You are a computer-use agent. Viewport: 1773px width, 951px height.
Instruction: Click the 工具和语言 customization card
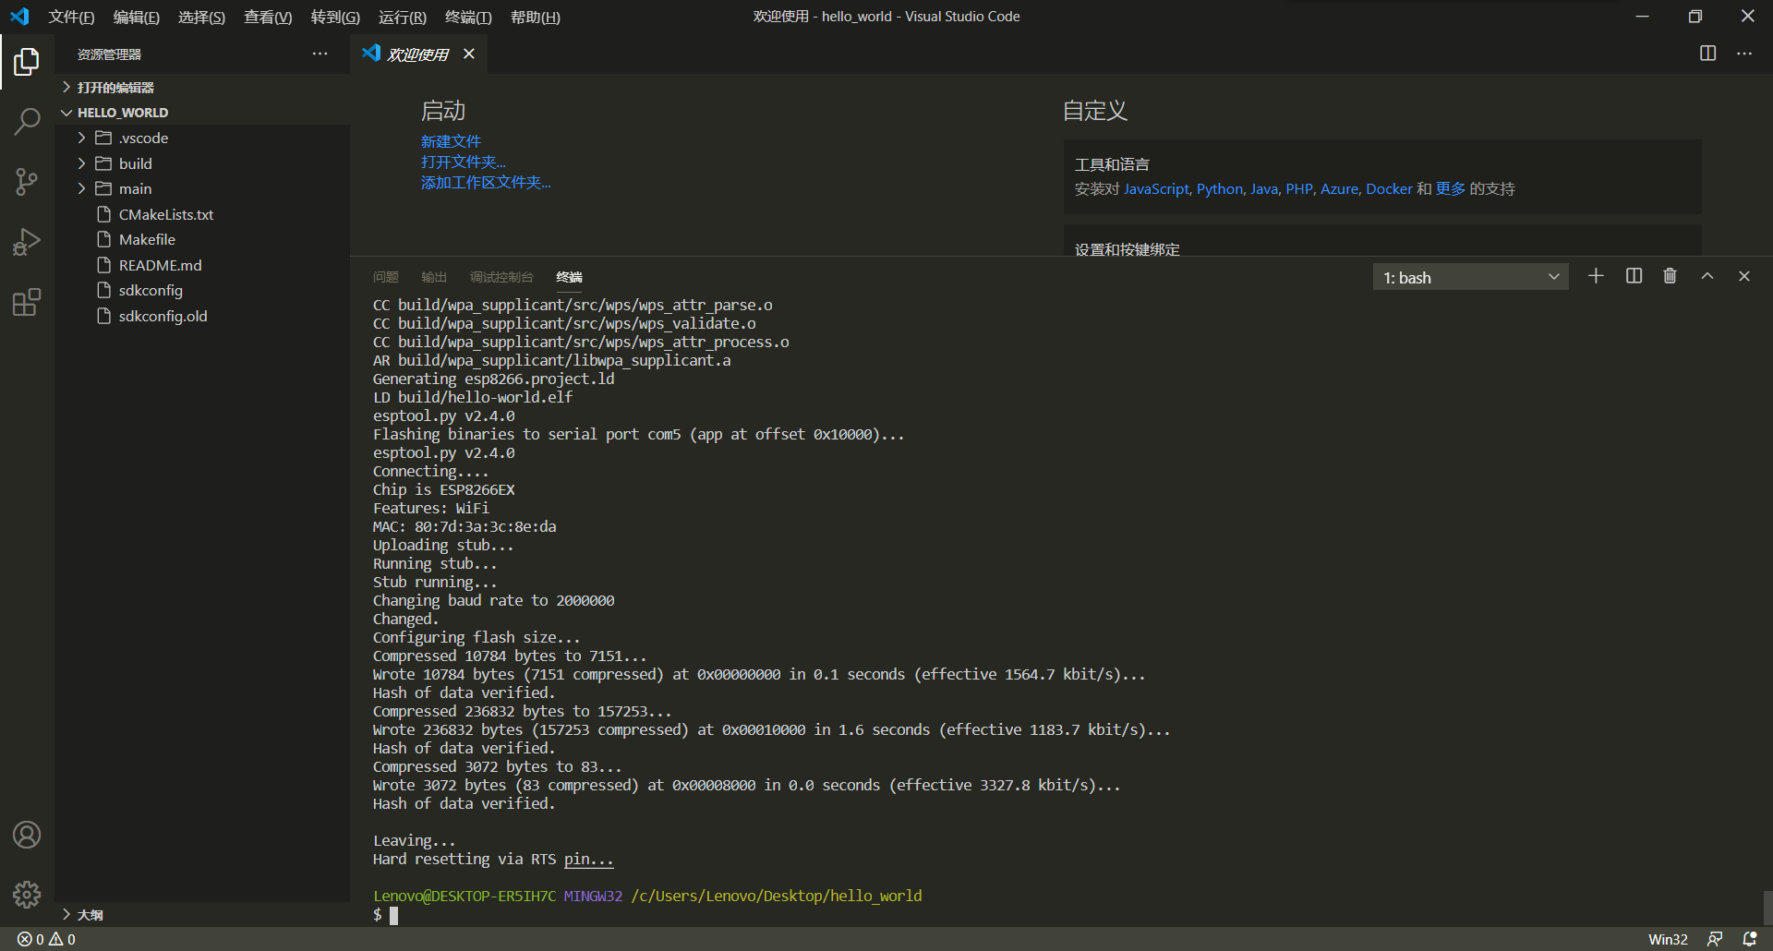1382,176
